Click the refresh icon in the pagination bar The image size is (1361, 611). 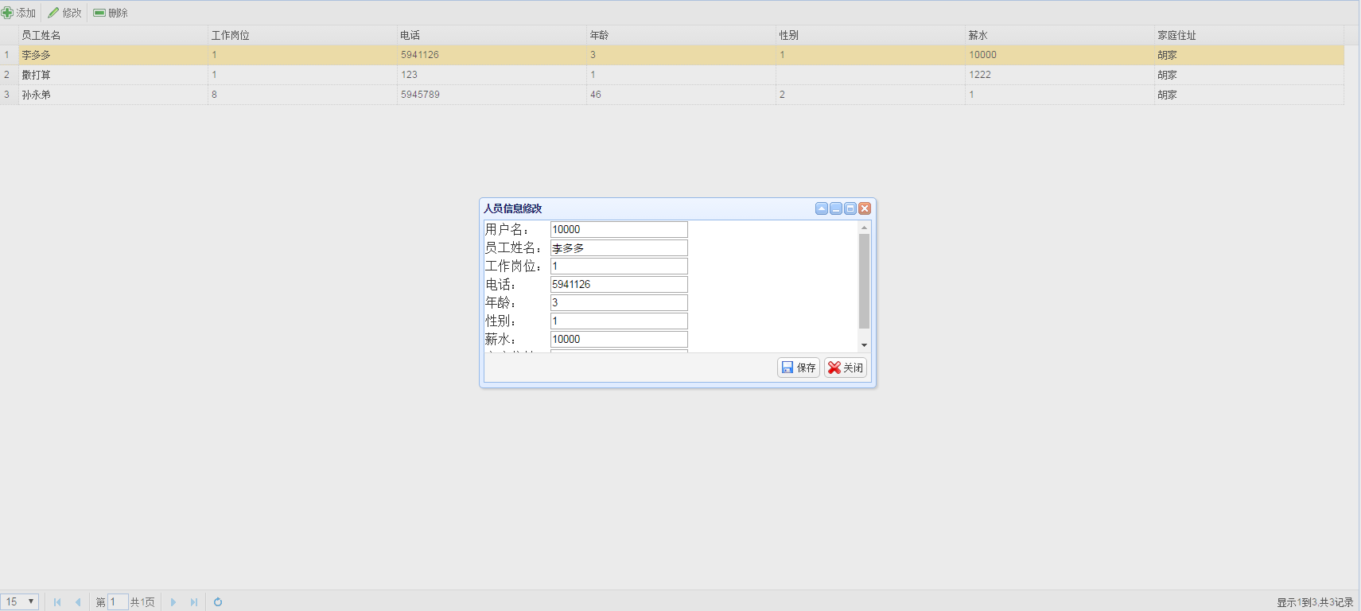click(218, 602)
